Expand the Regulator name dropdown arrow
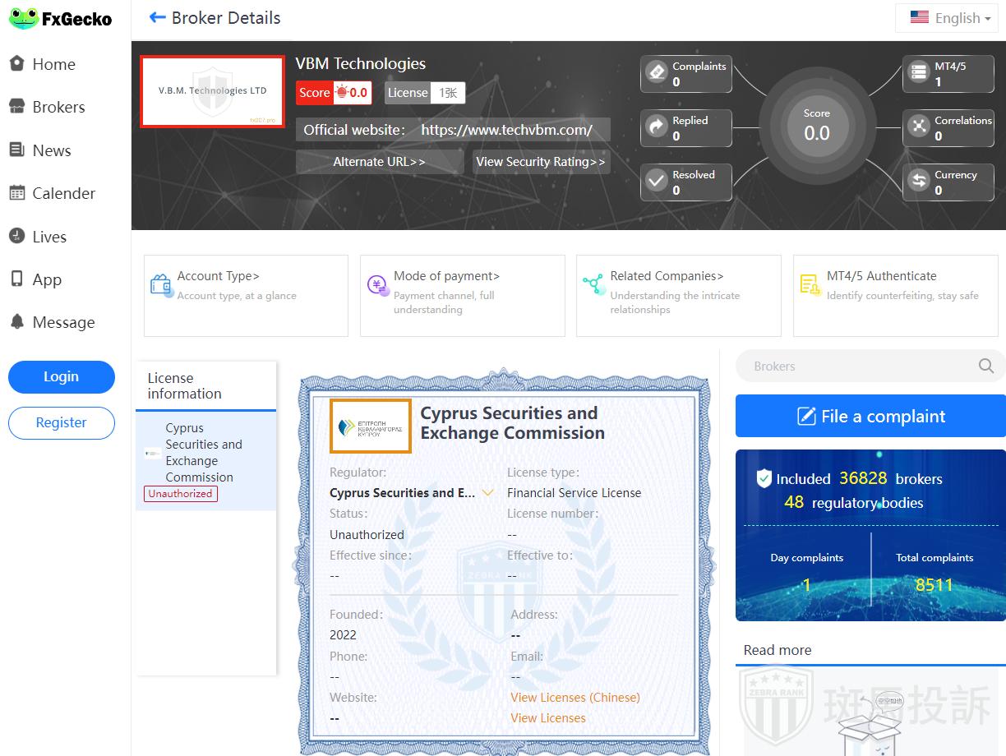 tap(488, 493)
